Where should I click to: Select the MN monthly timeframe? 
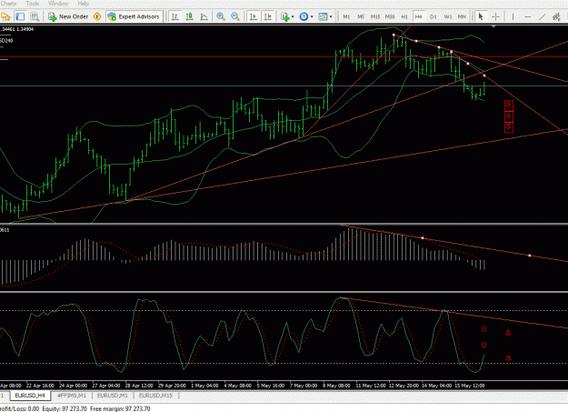pyautogui.click(x=462, y=16)
